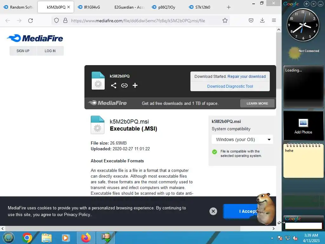Click the installer icon in the taskbar

(105, 238)
